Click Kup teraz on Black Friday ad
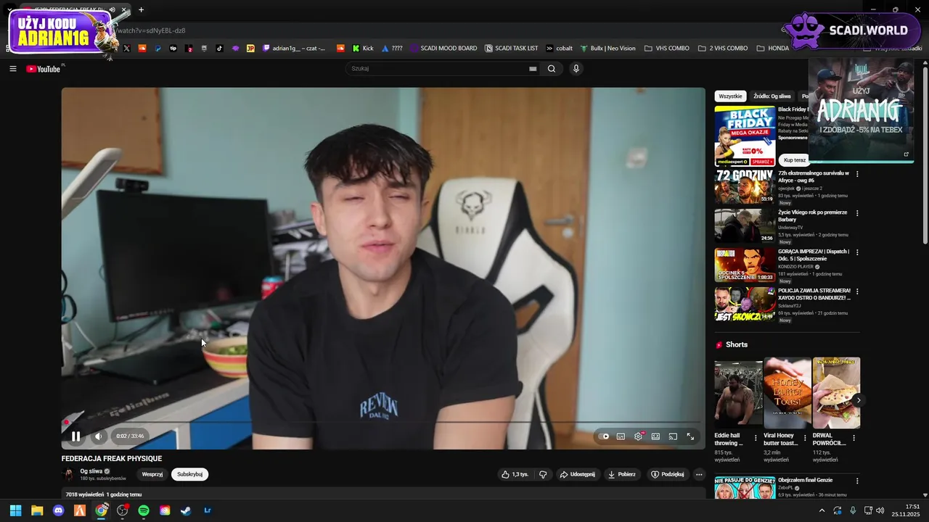 [795, 159]
